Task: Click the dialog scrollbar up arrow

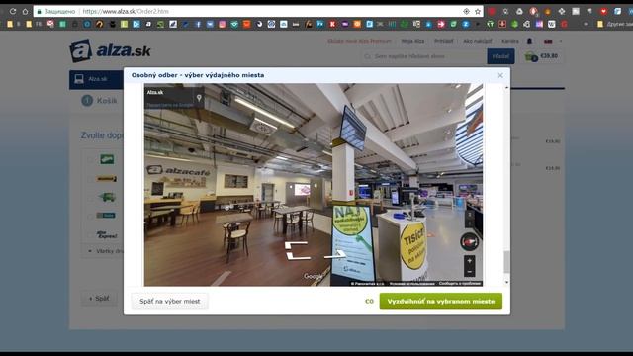Action: coord(506,88)
